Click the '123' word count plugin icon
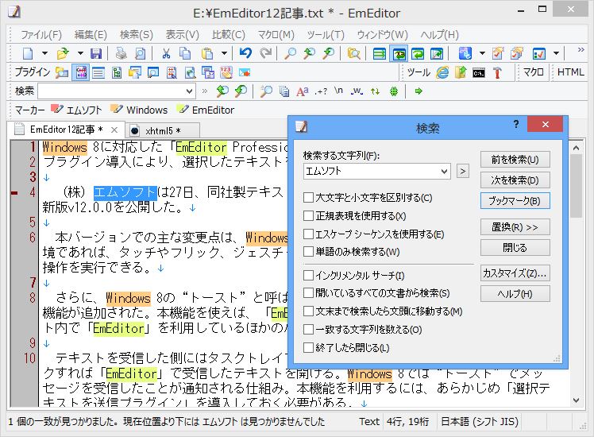Screen dimensions: 594x437 226,72
